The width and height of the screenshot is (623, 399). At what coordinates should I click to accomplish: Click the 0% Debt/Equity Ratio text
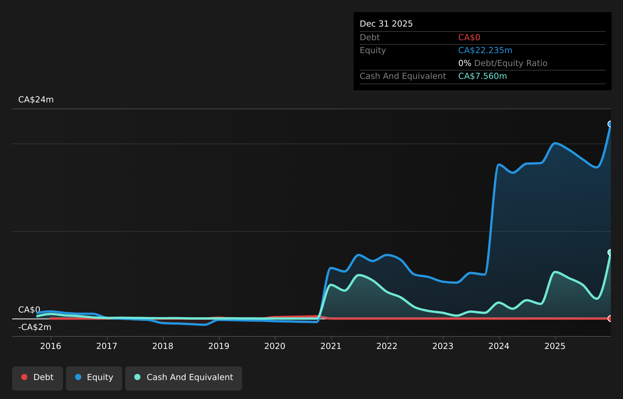coord(503,63)
